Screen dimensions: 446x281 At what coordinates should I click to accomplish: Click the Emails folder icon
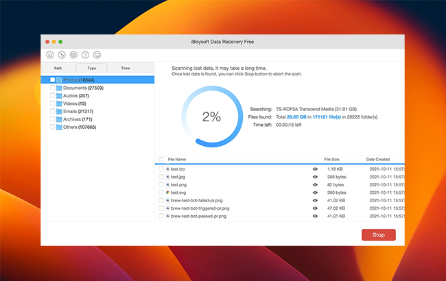click(59, 112)
